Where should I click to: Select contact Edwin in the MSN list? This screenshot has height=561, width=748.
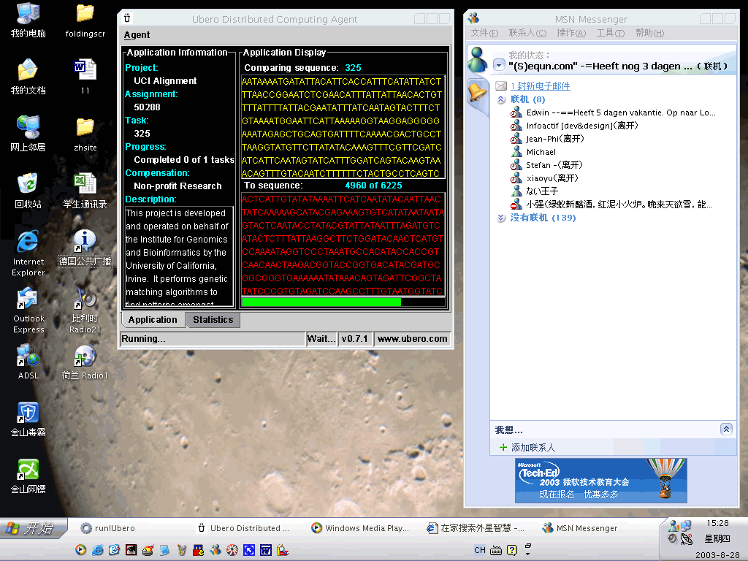(614, 112)
